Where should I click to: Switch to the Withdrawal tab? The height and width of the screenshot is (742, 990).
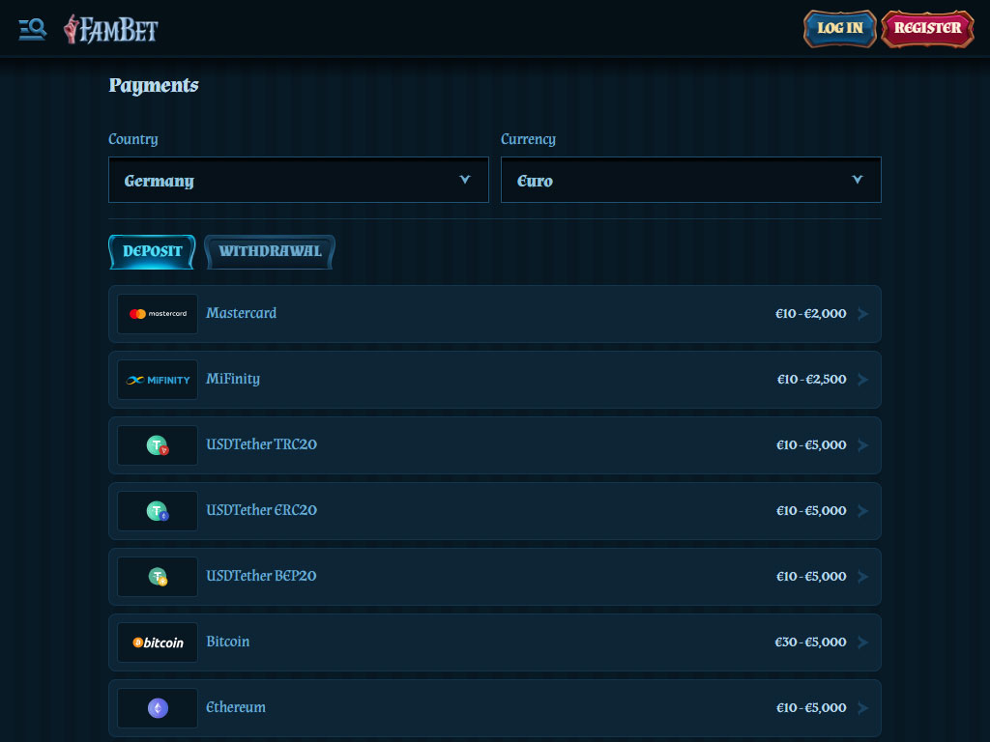[x=270, y=252]
